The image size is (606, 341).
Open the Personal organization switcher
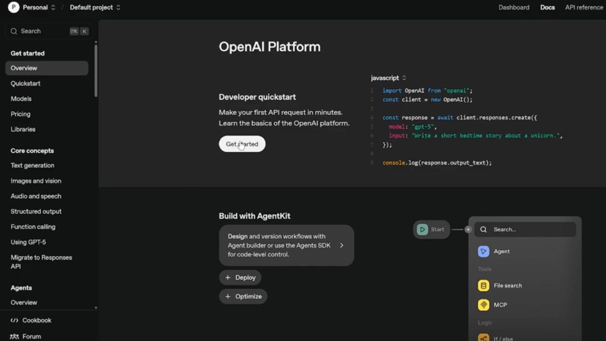coord(39,8)
